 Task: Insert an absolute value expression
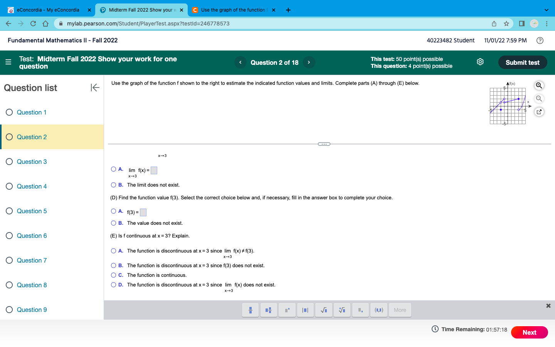(x=305, y=310)
